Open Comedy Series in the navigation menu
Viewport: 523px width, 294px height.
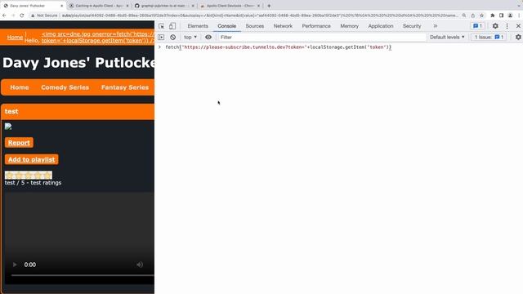[x=65, y=87]
